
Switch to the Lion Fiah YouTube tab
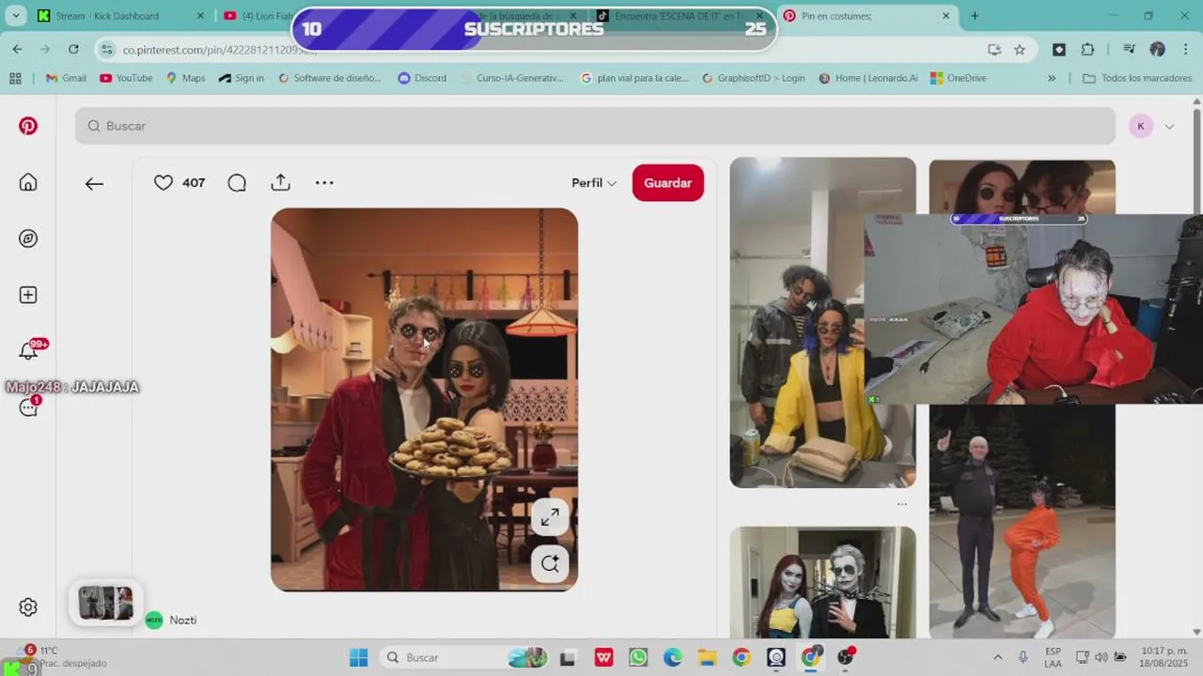pyautogui.click(x=256, y=16)
